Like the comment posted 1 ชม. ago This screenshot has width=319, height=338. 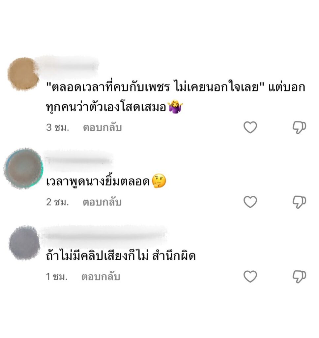[250, 276]
